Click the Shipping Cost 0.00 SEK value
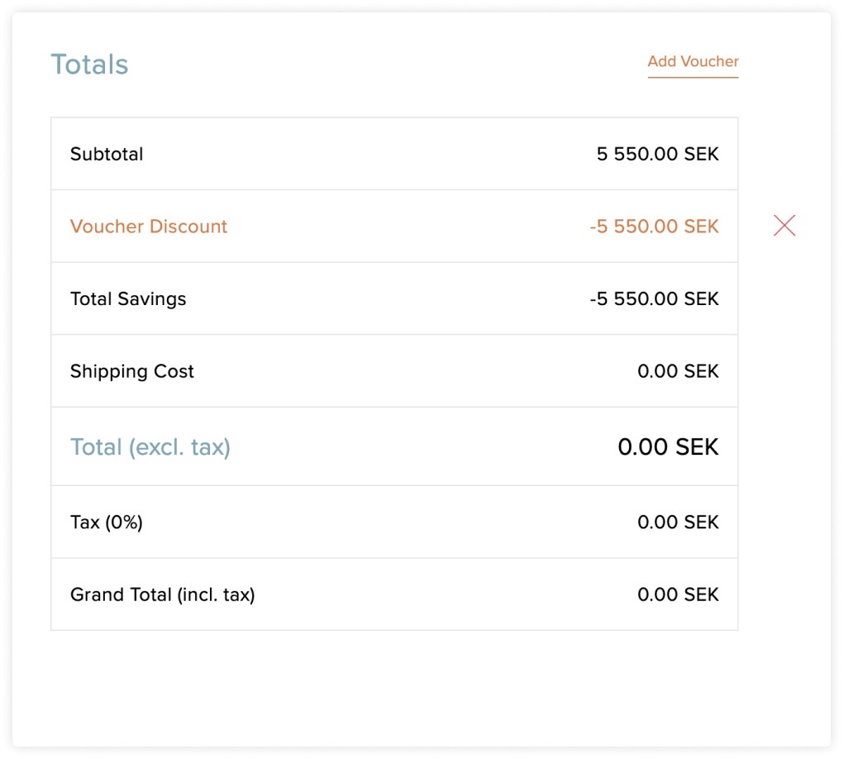844x759 pixels. tap(678, 371)
